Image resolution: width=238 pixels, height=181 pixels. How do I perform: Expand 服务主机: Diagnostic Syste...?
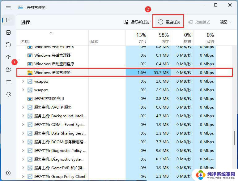(x=23, y=159)
